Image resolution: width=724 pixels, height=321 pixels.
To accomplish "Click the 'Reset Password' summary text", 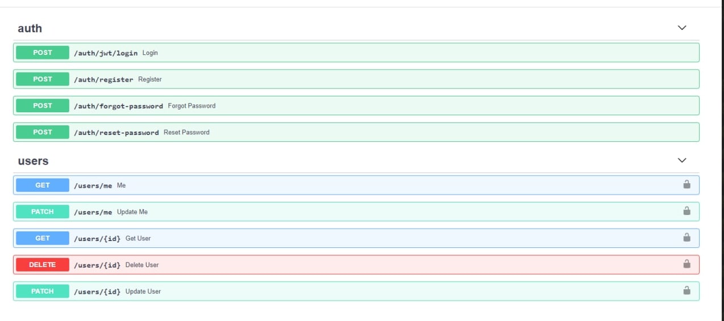I will click(x=186, y=132).
